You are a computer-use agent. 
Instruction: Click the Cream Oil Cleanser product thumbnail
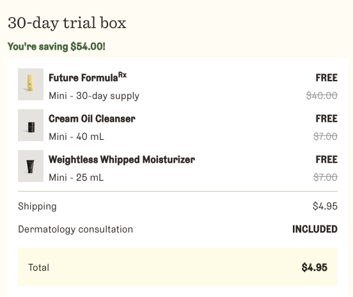pyautogui.click(x=31, y=125)
